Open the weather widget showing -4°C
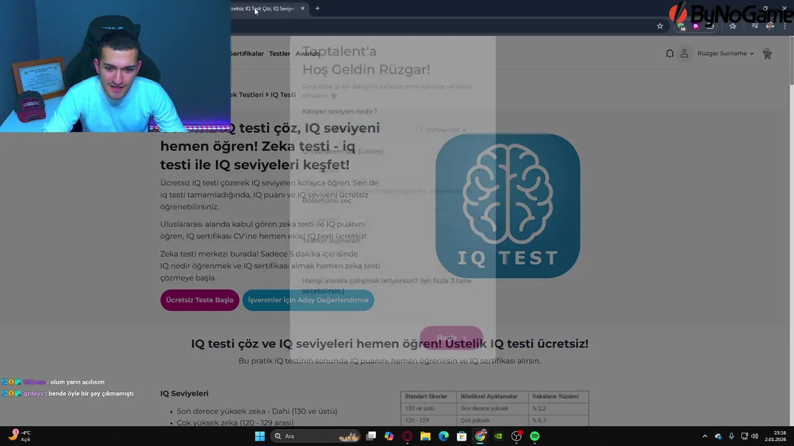The image size is (794, 446). pyautogui.click(x=19, y=436)
